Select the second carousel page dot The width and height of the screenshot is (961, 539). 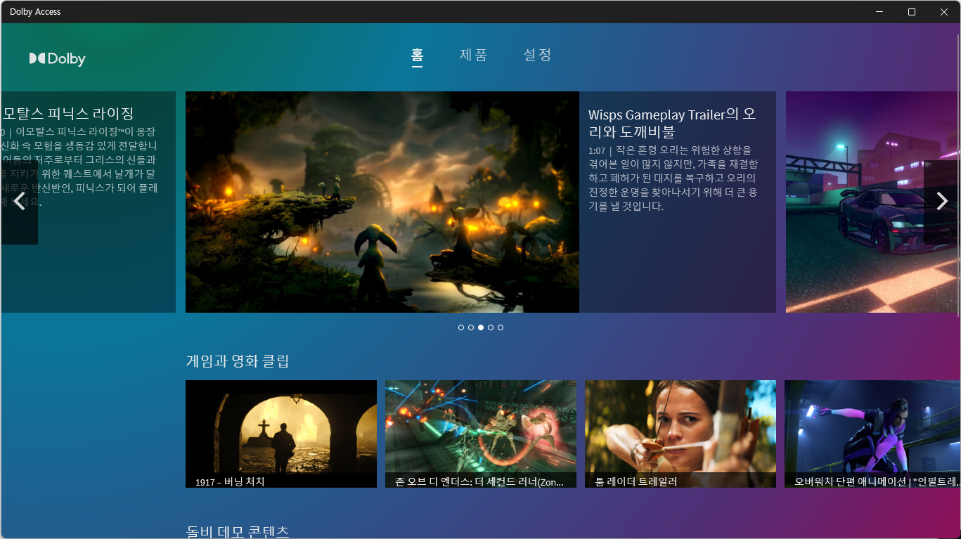pyautogui.click(x=471, y=327)
